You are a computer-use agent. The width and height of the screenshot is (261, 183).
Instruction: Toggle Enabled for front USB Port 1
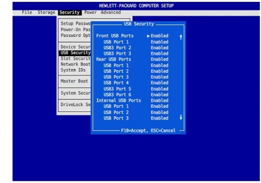(x=159, y=42)
